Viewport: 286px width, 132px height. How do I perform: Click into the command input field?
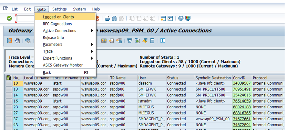25,18
